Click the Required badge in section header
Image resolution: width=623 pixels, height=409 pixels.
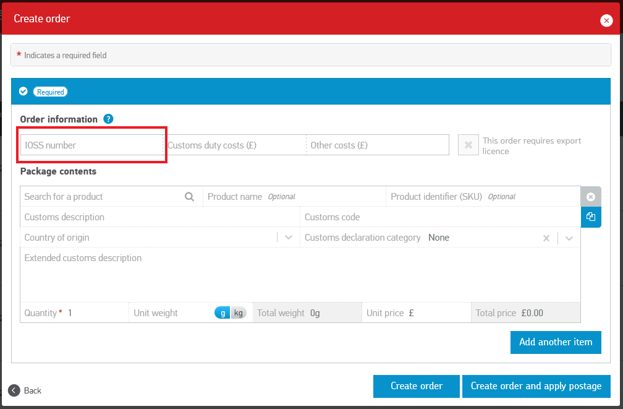[x=50, y=92]
